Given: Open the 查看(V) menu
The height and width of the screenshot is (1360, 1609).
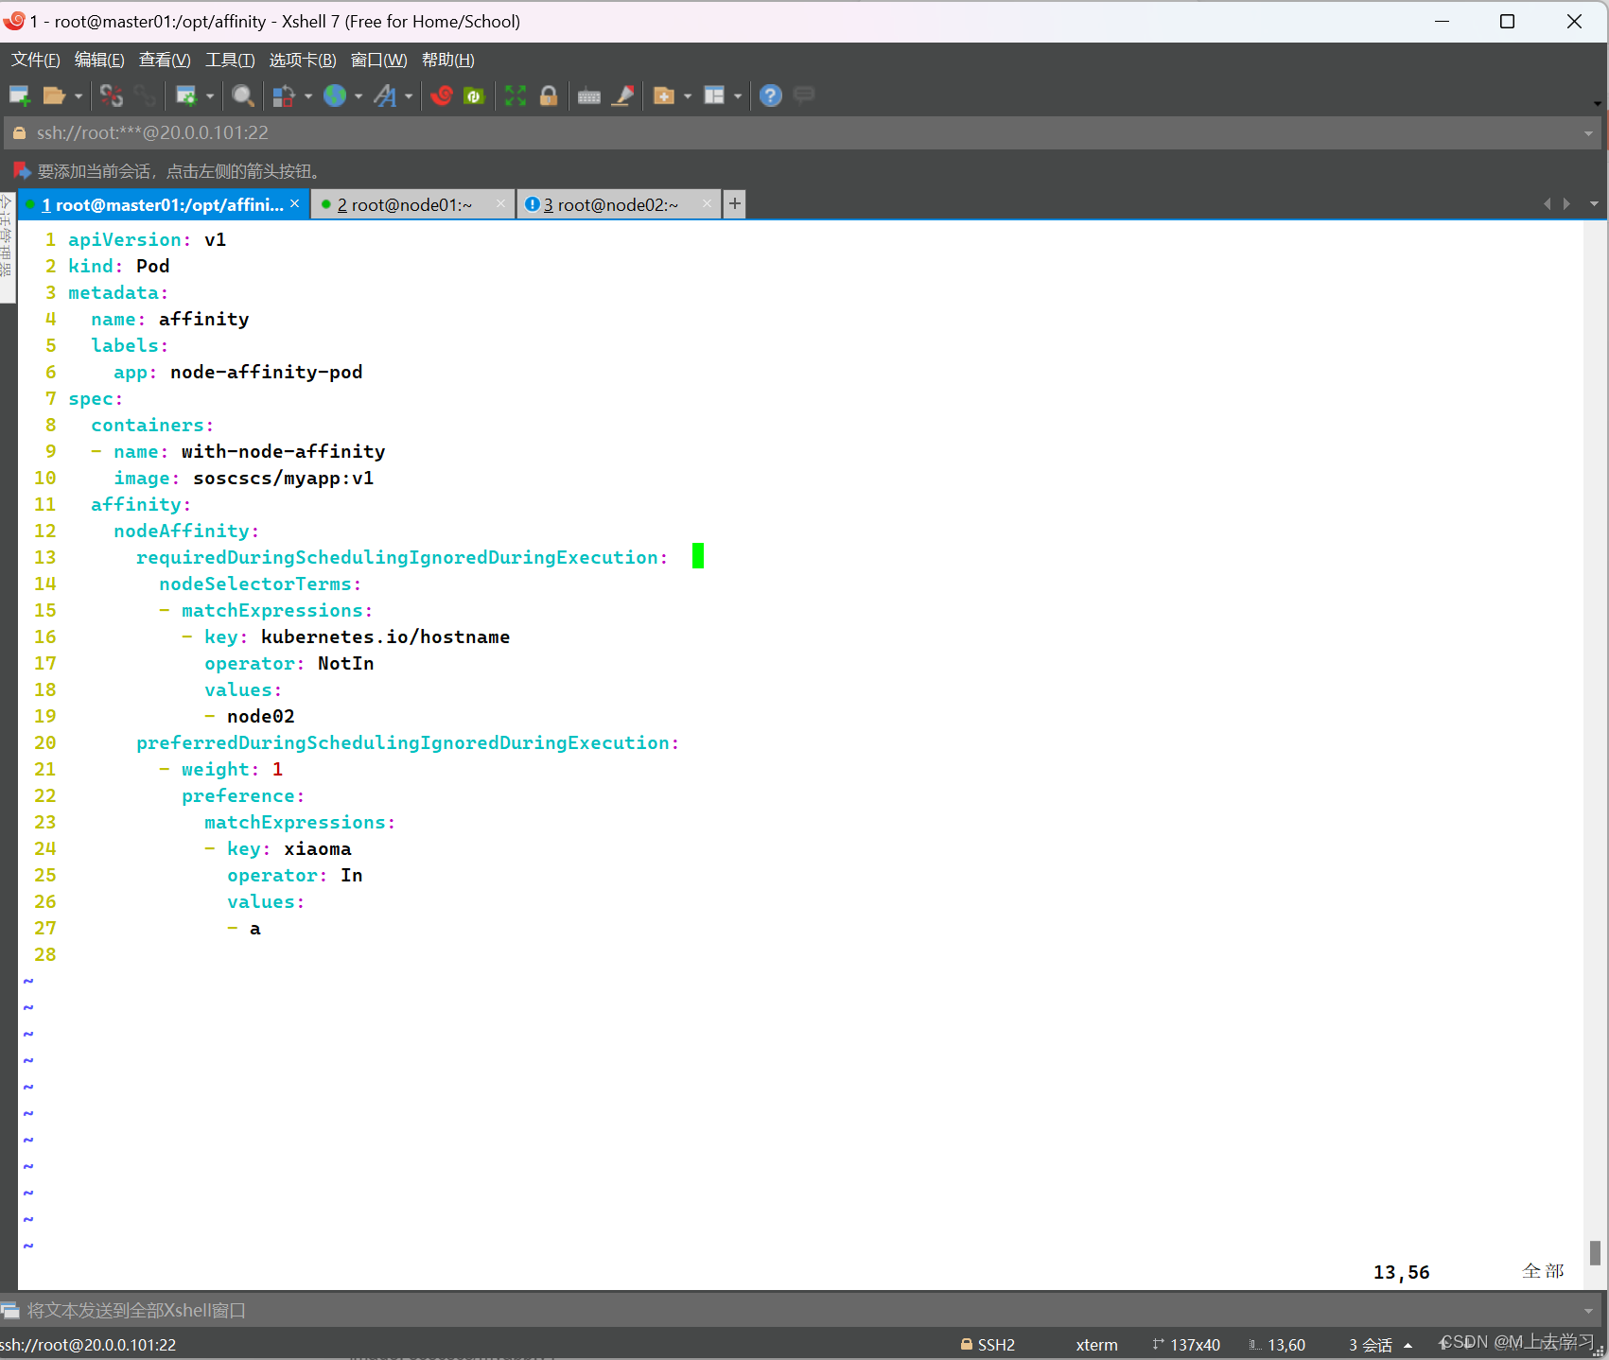Looking at the screenshot, I should tap(165, 60).
